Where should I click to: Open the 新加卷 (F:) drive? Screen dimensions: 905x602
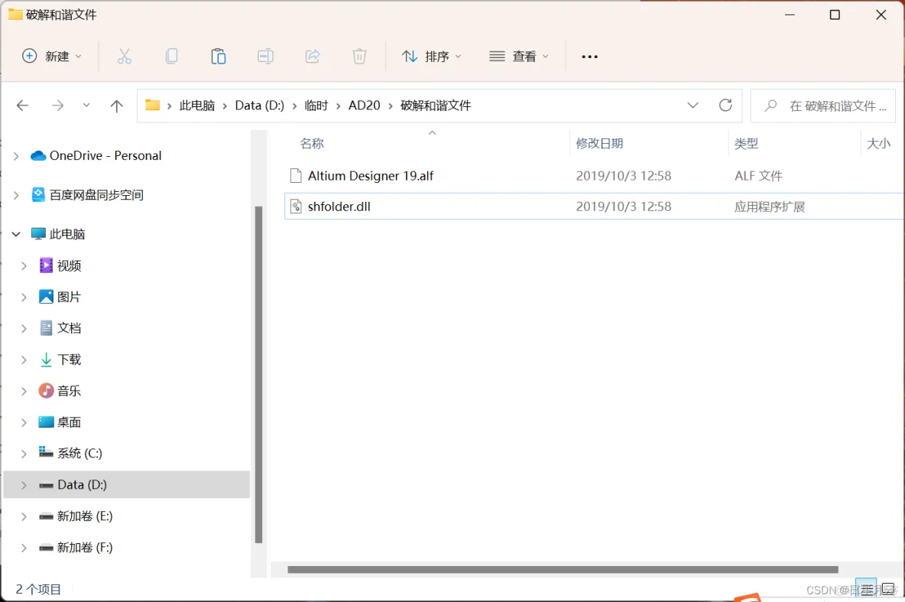[85, 547]
